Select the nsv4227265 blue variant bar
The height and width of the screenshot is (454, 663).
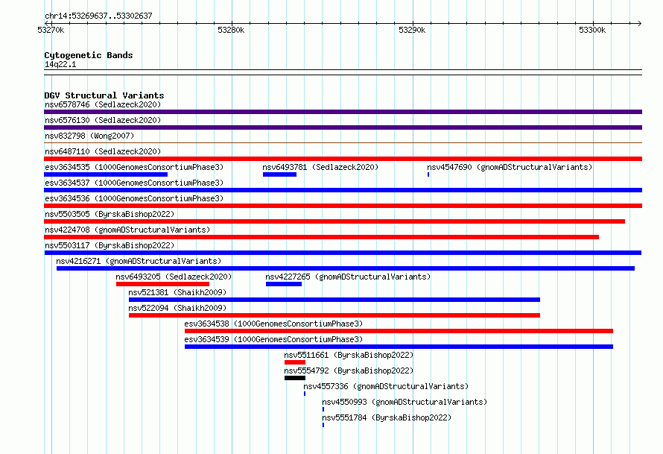tap(284, 284)
